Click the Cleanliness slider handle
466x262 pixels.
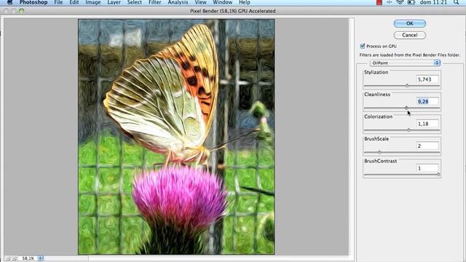(406, 108)
